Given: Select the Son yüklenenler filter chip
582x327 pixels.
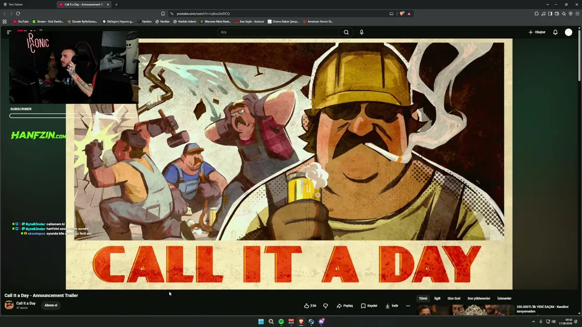Looking at the screenshot, I should [479, 298].
